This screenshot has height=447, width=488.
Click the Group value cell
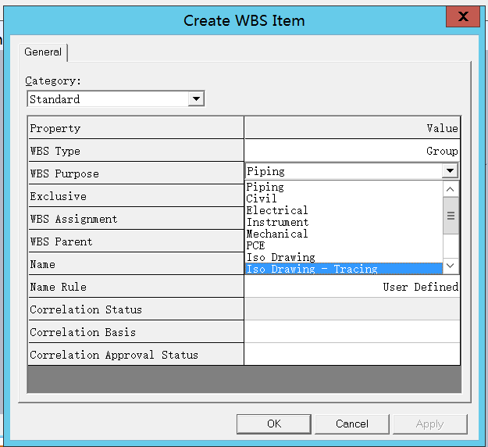click(x=352, y=151)
